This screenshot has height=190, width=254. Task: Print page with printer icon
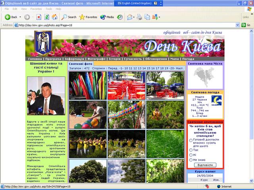coord(139,17)
